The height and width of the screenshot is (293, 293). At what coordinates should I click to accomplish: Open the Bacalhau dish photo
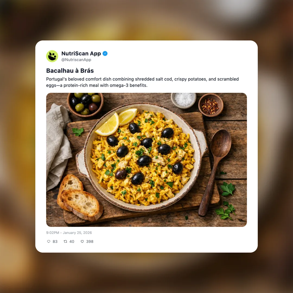click(146, 160)
